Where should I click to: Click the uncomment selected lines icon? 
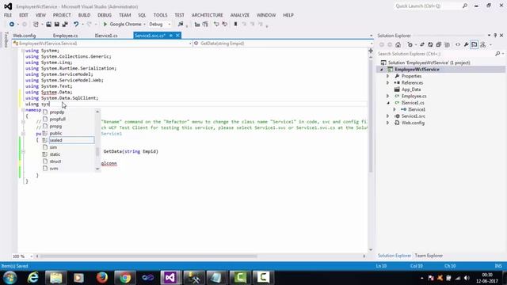coord(224,25)
